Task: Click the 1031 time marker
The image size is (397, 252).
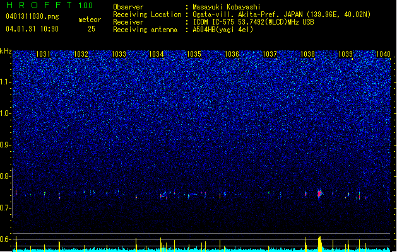Action: point(43,54)
